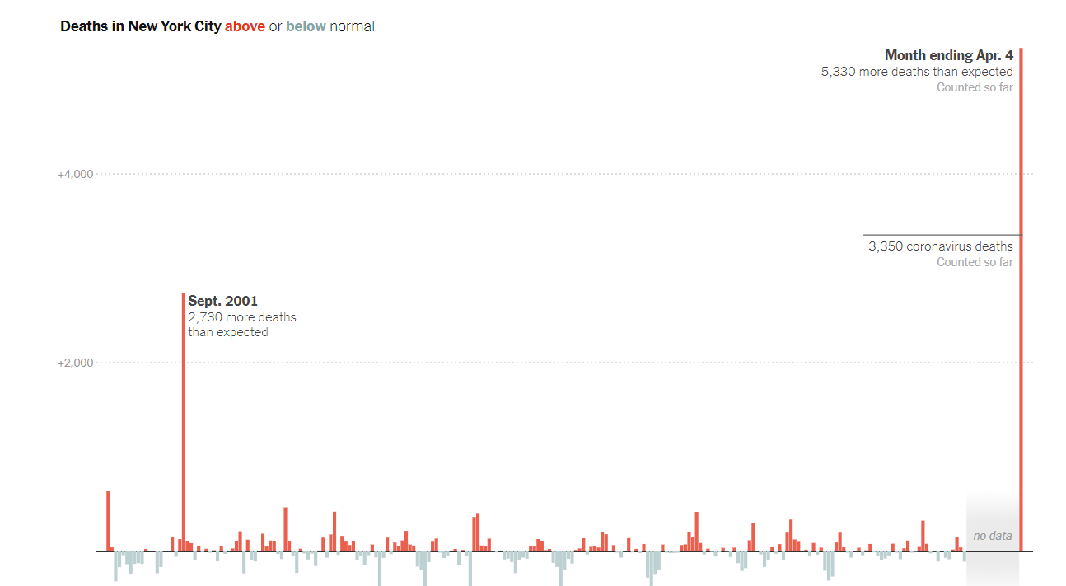Image resolution: width=1066 pixels, height=586 pixels.
Task: Click the horizontal line marking coronavirus deaths
Action: (939, 235)
